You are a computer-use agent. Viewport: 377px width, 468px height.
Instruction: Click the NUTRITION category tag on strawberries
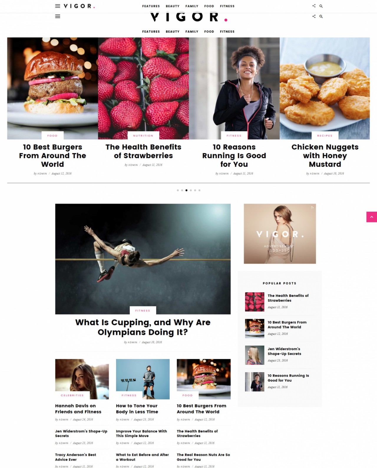143,136
